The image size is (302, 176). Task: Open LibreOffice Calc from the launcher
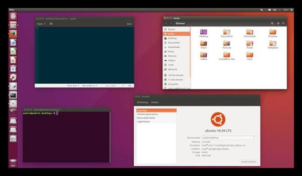13,51
